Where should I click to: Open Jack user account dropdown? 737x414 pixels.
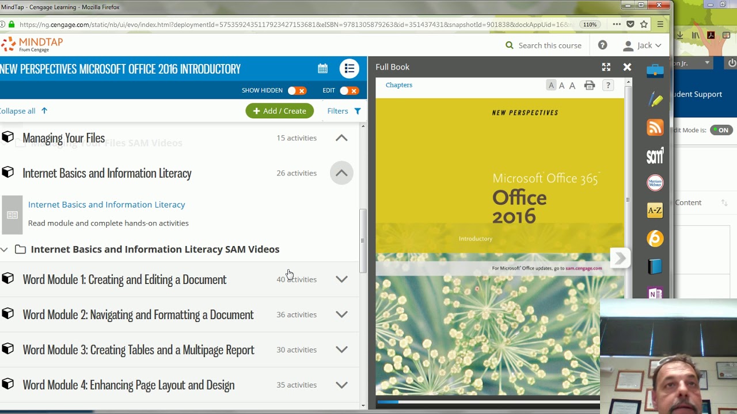pyautogui.click(x=643, y=45)
